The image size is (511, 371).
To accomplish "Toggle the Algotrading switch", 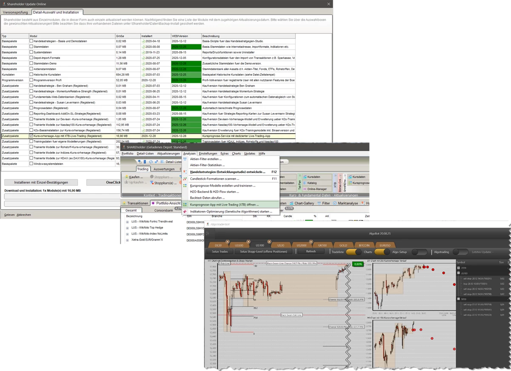I will [x=419, y=252].
